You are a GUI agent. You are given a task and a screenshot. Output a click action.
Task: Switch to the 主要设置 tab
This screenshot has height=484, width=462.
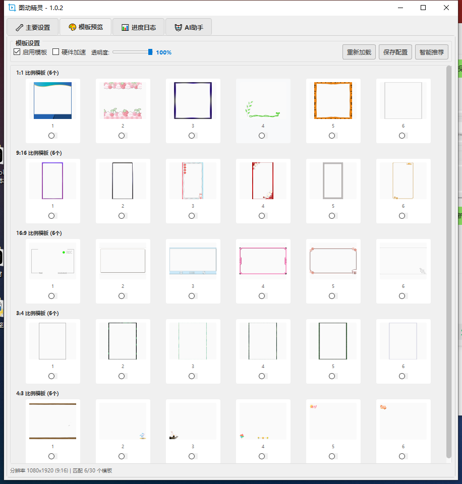click(x=32, y=27)
